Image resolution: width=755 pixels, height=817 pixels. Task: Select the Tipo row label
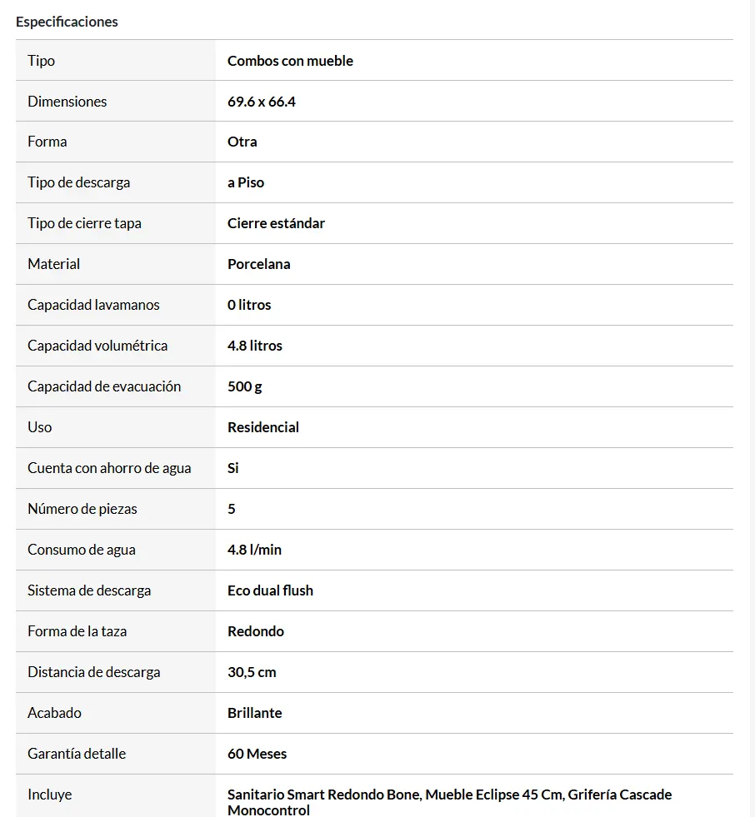[41, 61]
